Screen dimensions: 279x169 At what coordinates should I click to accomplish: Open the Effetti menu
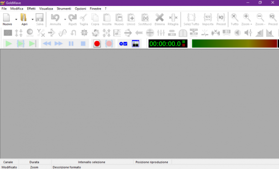pos(31,9)
